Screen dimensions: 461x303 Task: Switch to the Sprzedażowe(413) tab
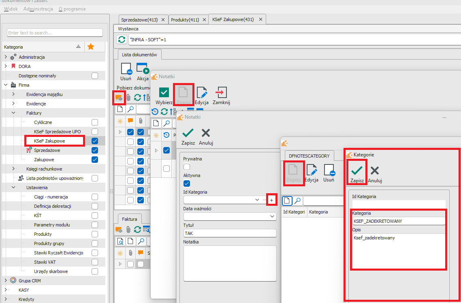139,19
